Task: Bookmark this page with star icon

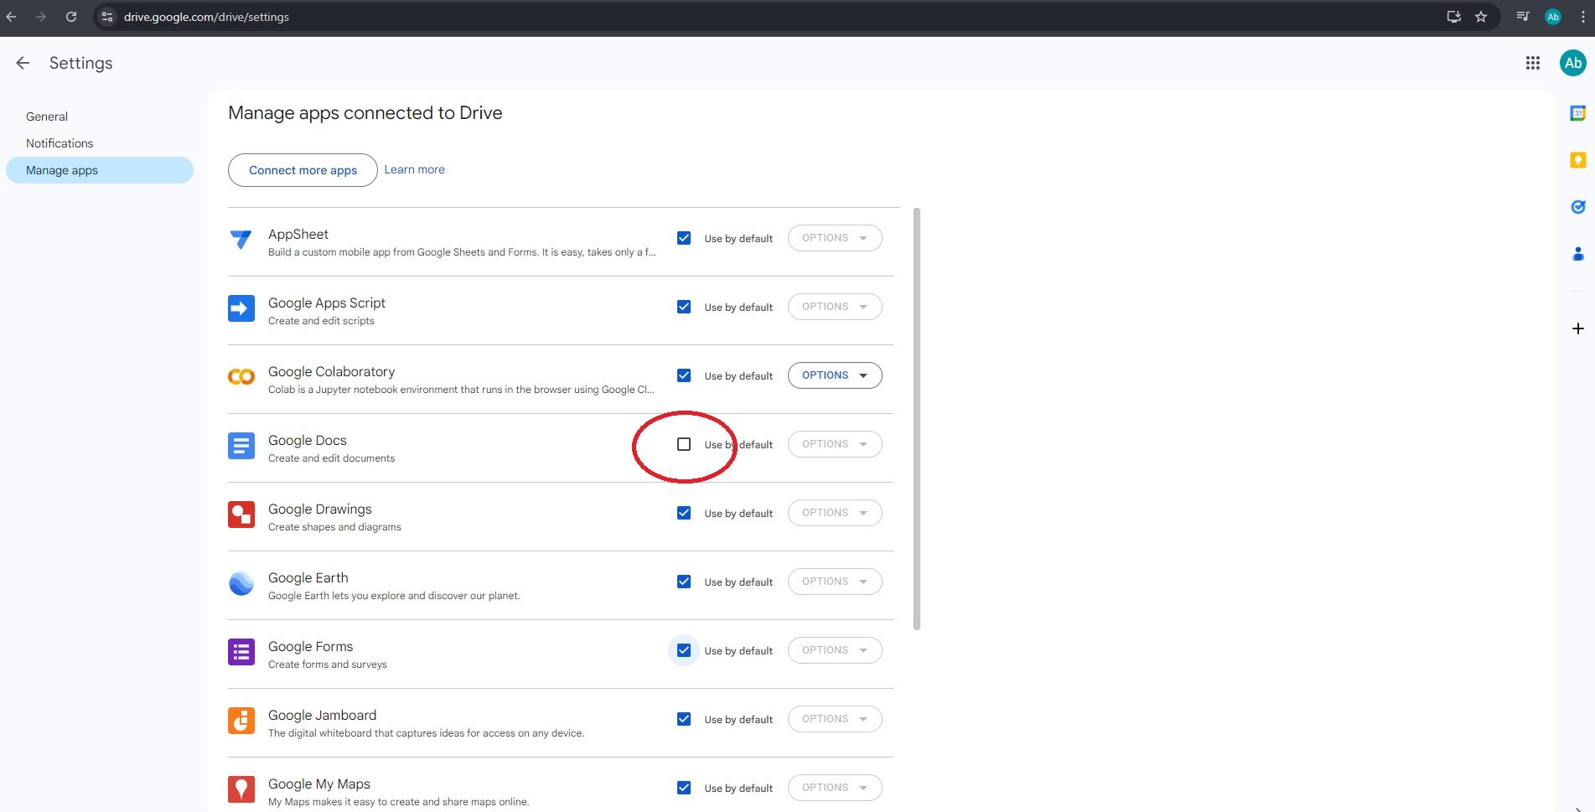Action: point(1481,17)
